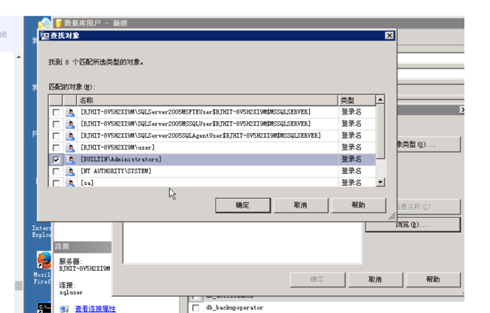The height and width of the screenshot is (313, 490).
Task: Confirm with 确定 in Find Objects dialog
Action: tap(243, 205)
